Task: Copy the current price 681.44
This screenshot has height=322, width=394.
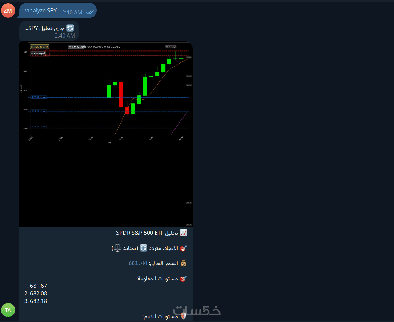Action: (138, 263)
